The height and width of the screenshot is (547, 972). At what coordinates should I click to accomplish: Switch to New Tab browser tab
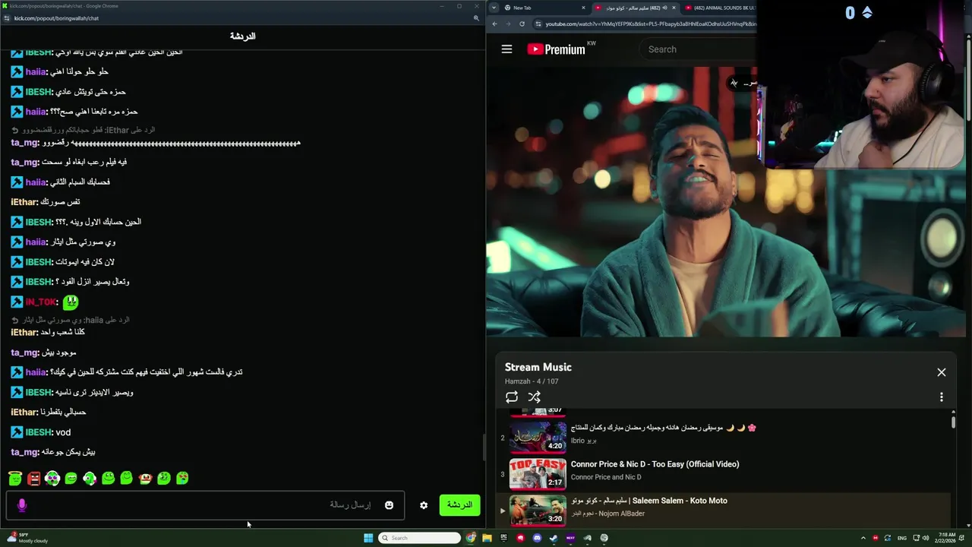pyautogui.click(x=543, y=8)
